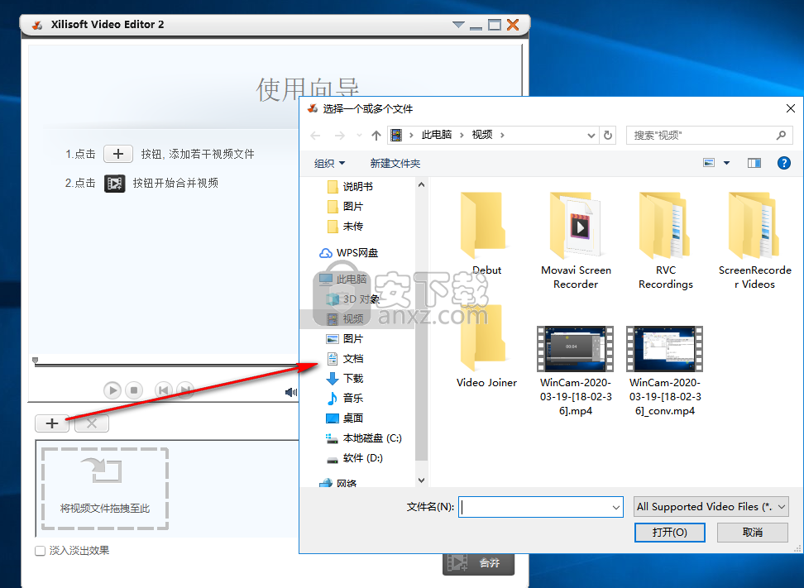
Task: Click 新建文件夹 button
Action: (x=395, y=164)
